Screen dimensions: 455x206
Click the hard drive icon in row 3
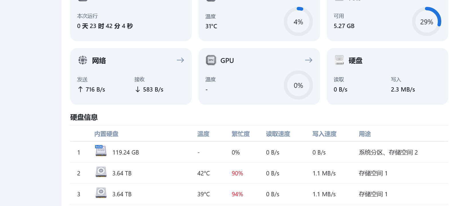tap(101, 193)
